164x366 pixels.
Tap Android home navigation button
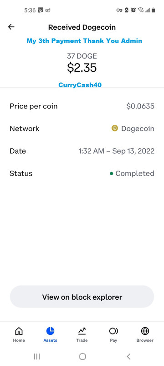82,356
